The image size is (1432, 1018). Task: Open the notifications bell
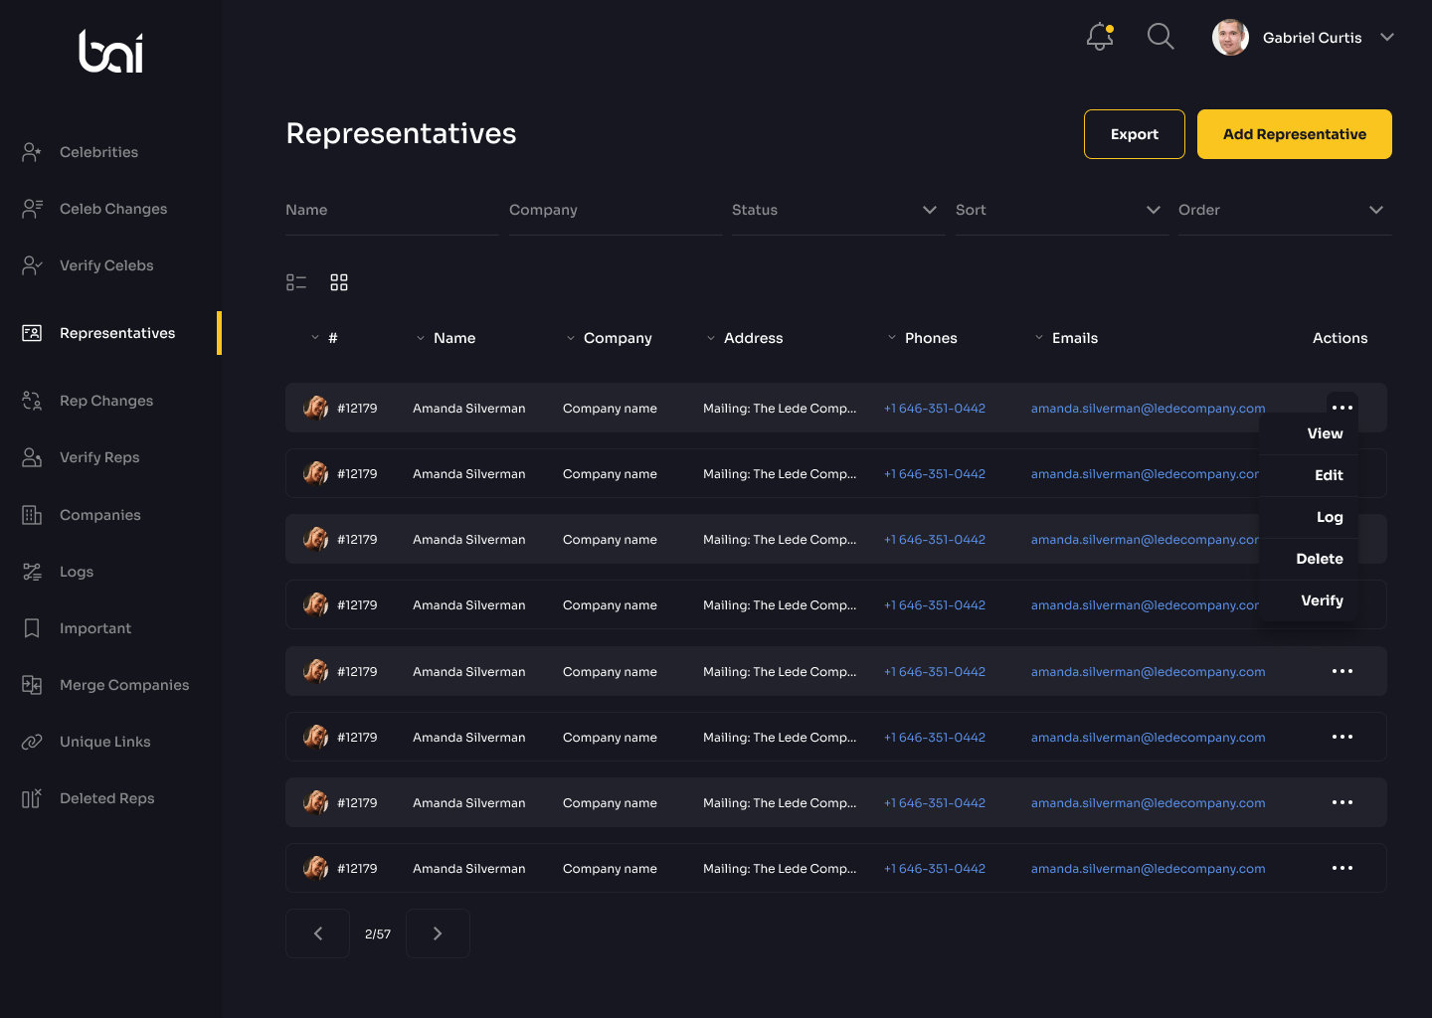pos(1099,37)
